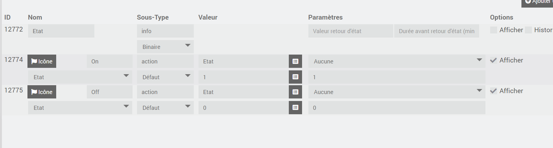Expand the Etat dropdown under the On command

(80, 77)
